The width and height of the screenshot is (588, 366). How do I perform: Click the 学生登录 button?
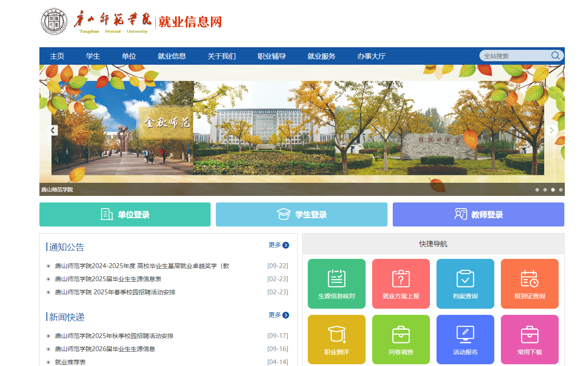(x=301, y=214)
